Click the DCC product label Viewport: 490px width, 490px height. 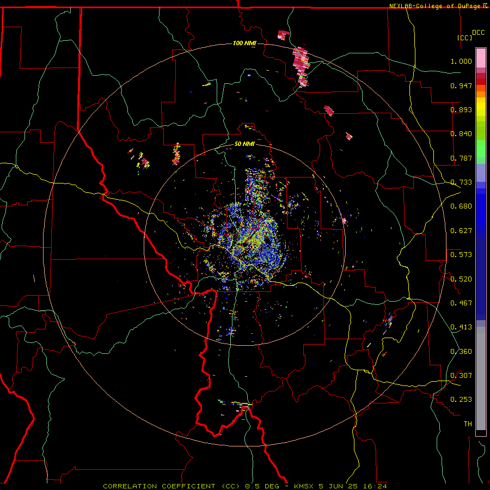point(478,33)
